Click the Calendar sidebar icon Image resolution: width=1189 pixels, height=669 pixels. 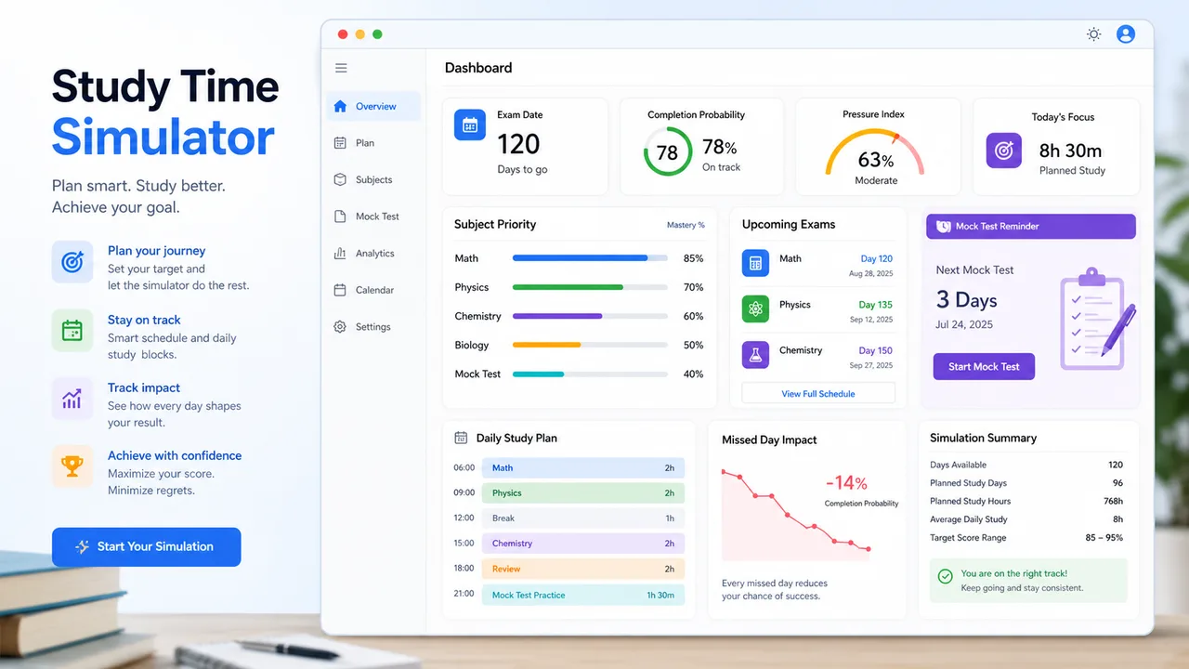point(340,290)
